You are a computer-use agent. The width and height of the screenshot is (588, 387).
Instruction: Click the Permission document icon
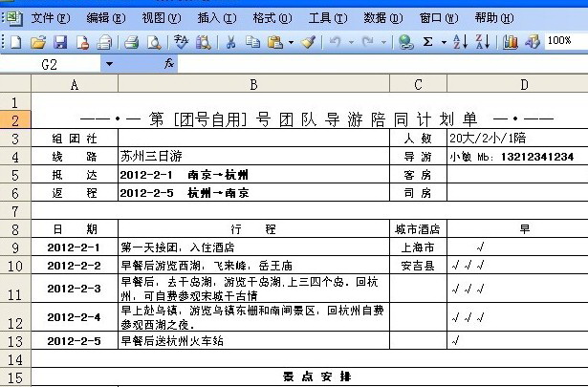(x=82, y=42)
